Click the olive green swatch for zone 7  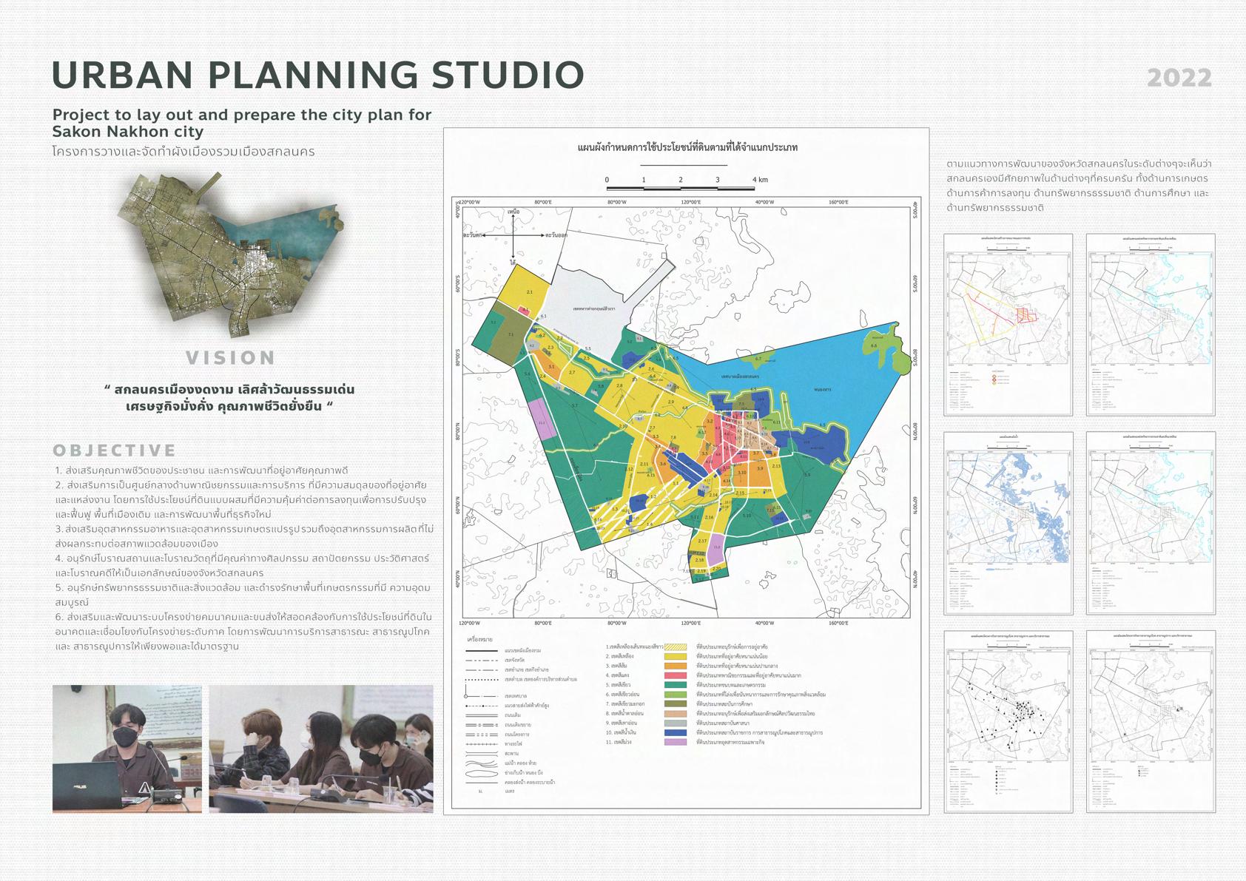pos(676,704)
